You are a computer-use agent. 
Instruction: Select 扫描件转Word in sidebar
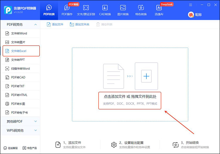[x=20, y=69]
